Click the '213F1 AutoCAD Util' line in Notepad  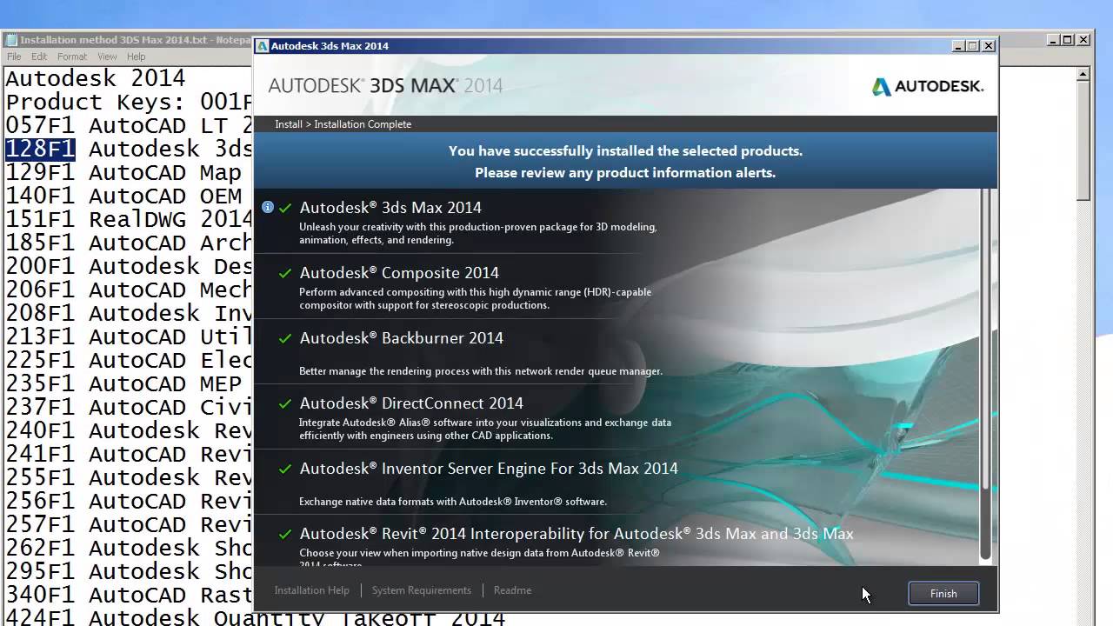pyautogui.click(x=129, y=336)
